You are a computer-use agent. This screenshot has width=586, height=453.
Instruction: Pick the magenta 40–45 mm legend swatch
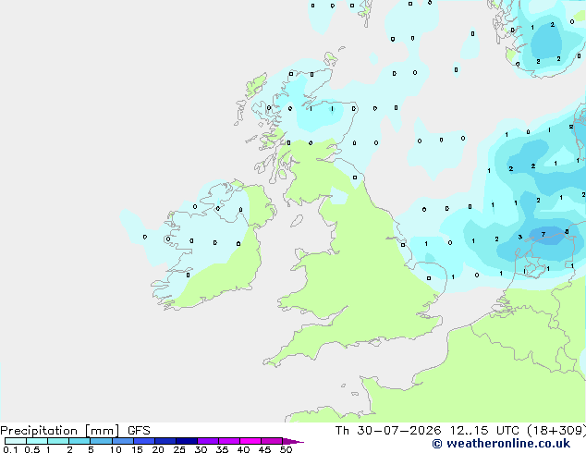pos(250,441)
